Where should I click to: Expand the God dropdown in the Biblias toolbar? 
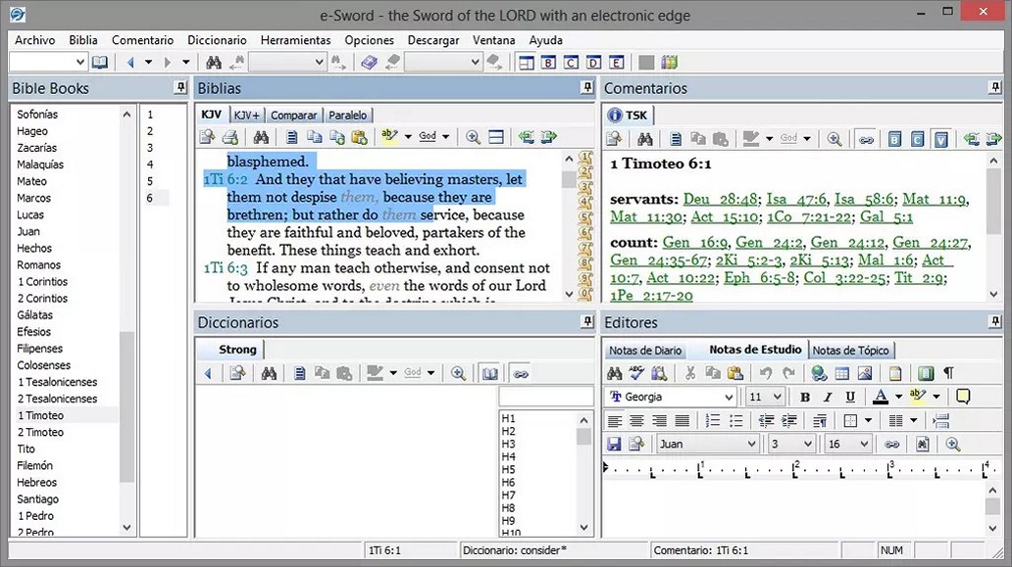click(x=445, y=136)
